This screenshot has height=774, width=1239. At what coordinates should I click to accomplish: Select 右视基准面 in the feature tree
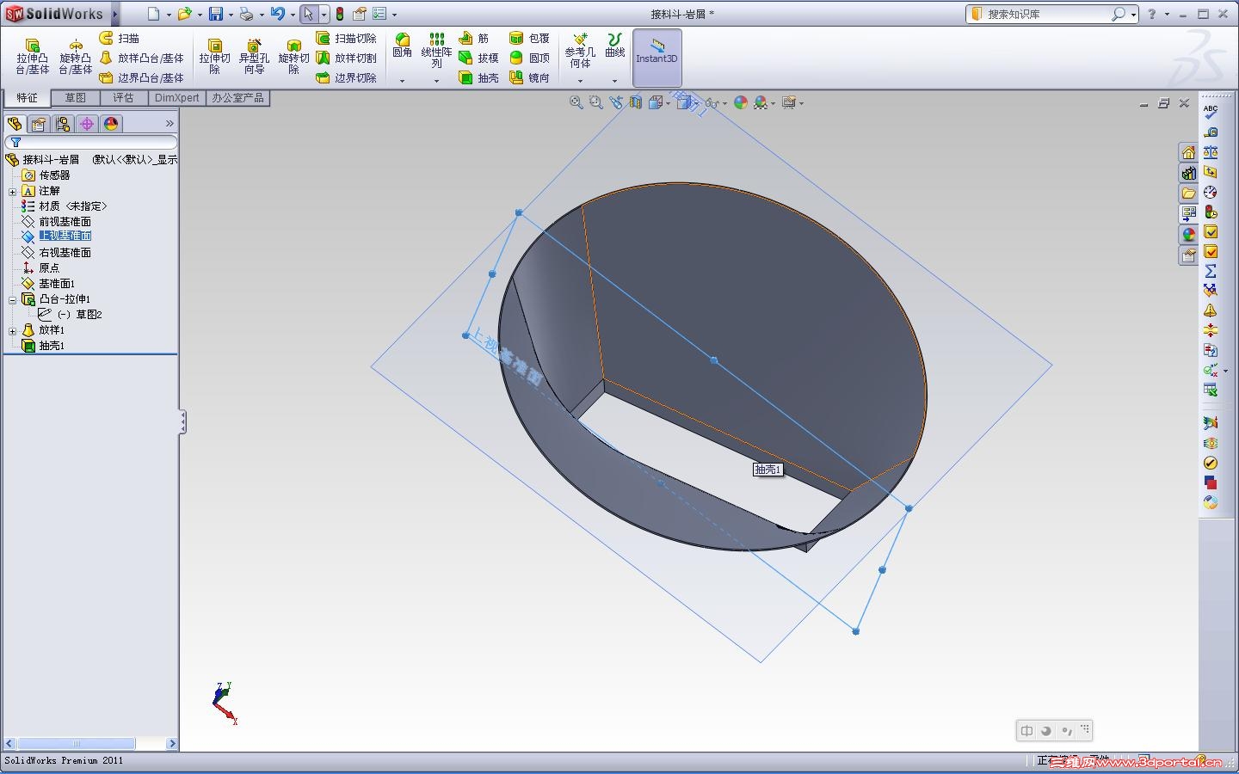pyautogui.click(x=65, y=253)
